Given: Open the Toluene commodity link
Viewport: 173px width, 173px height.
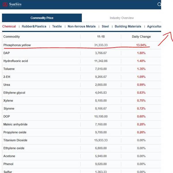Looking at the screenshot, I should pyautogui.click(x=9, y=69).
